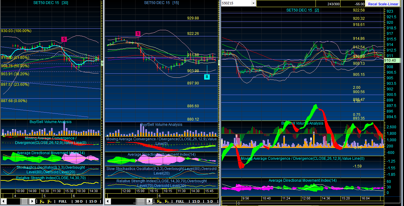Click the Recal Scale-Linear button
404x206 pixels.
(383, 4)
